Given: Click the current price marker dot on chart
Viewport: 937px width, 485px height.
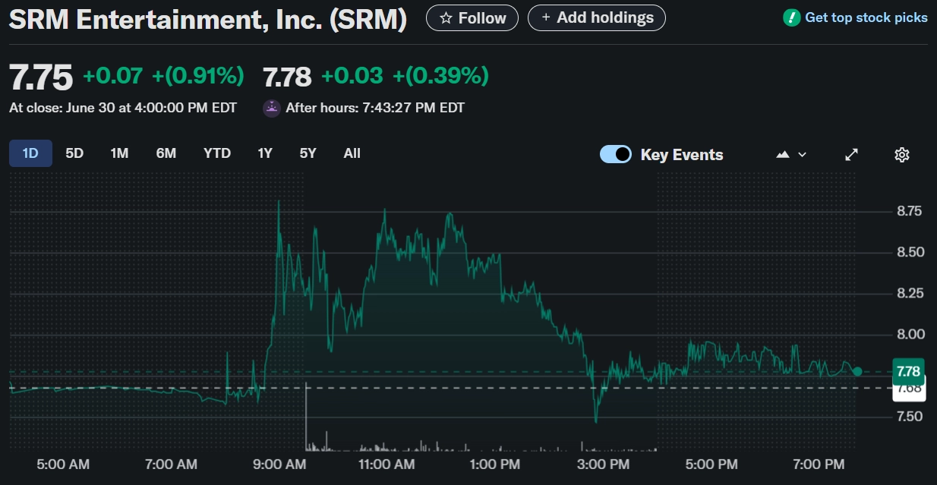Looking at the screenshot, I should point(857,371).
